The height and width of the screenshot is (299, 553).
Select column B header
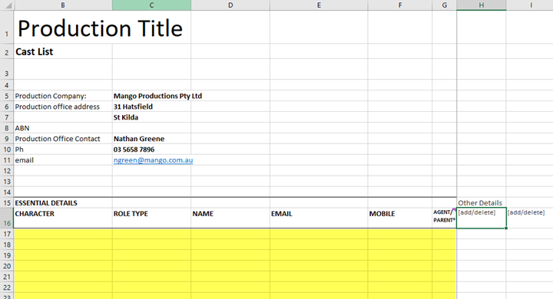point(63,5)
